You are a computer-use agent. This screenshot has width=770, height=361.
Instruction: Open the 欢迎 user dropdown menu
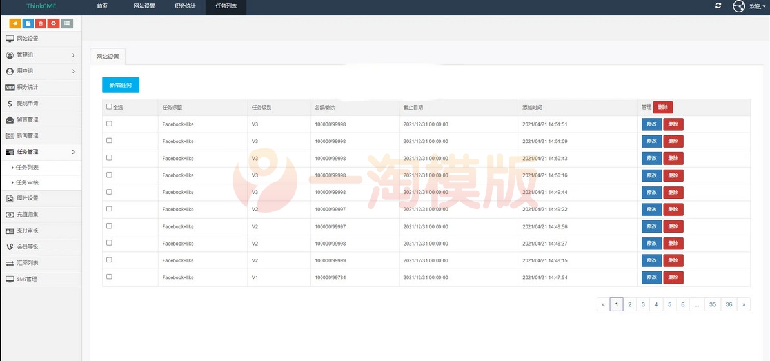758,6
